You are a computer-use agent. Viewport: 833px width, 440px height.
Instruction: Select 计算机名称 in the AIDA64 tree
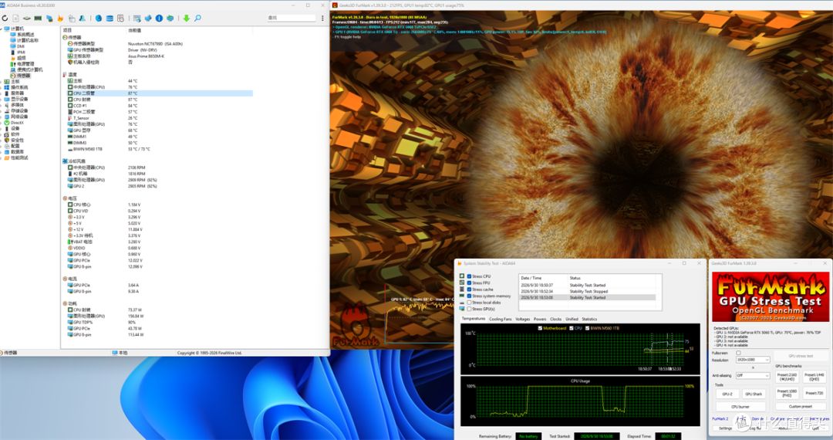point(28,40)
